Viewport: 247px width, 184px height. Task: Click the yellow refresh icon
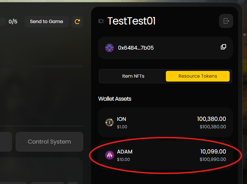tap(77, 22)
